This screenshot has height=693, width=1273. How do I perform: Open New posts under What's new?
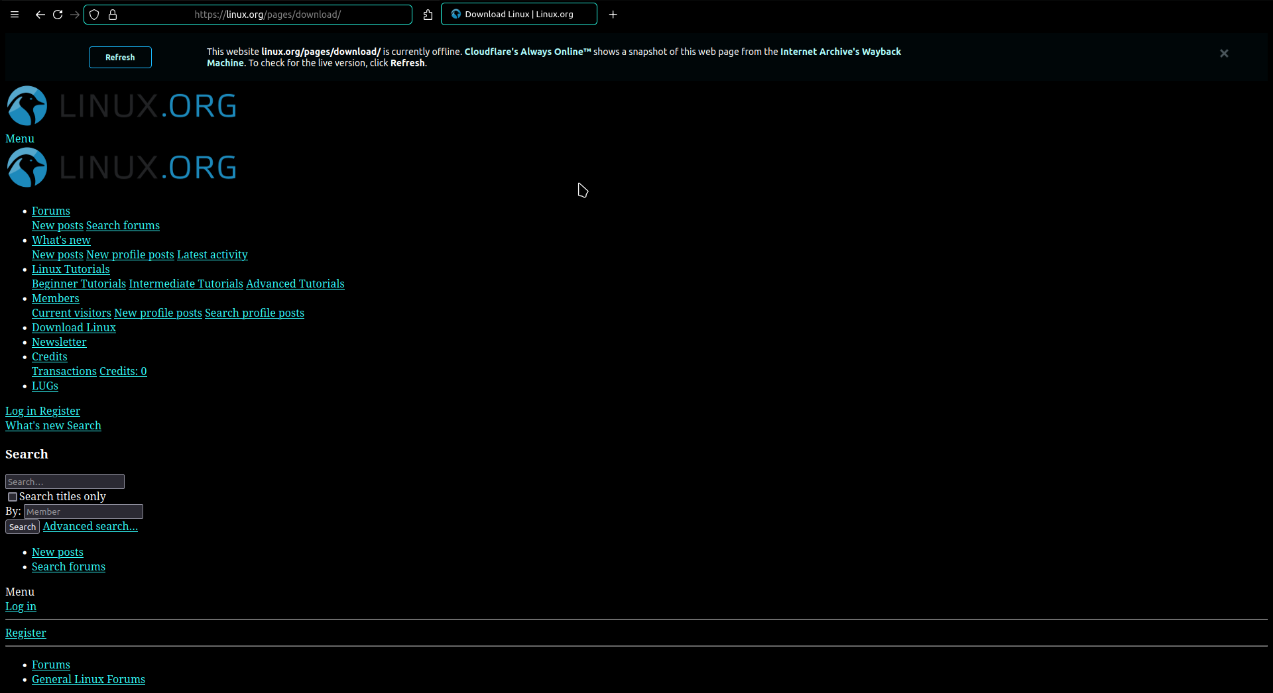point(58,254)
